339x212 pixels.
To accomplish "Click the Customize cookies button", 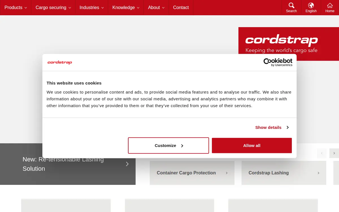I will [168, 146].
